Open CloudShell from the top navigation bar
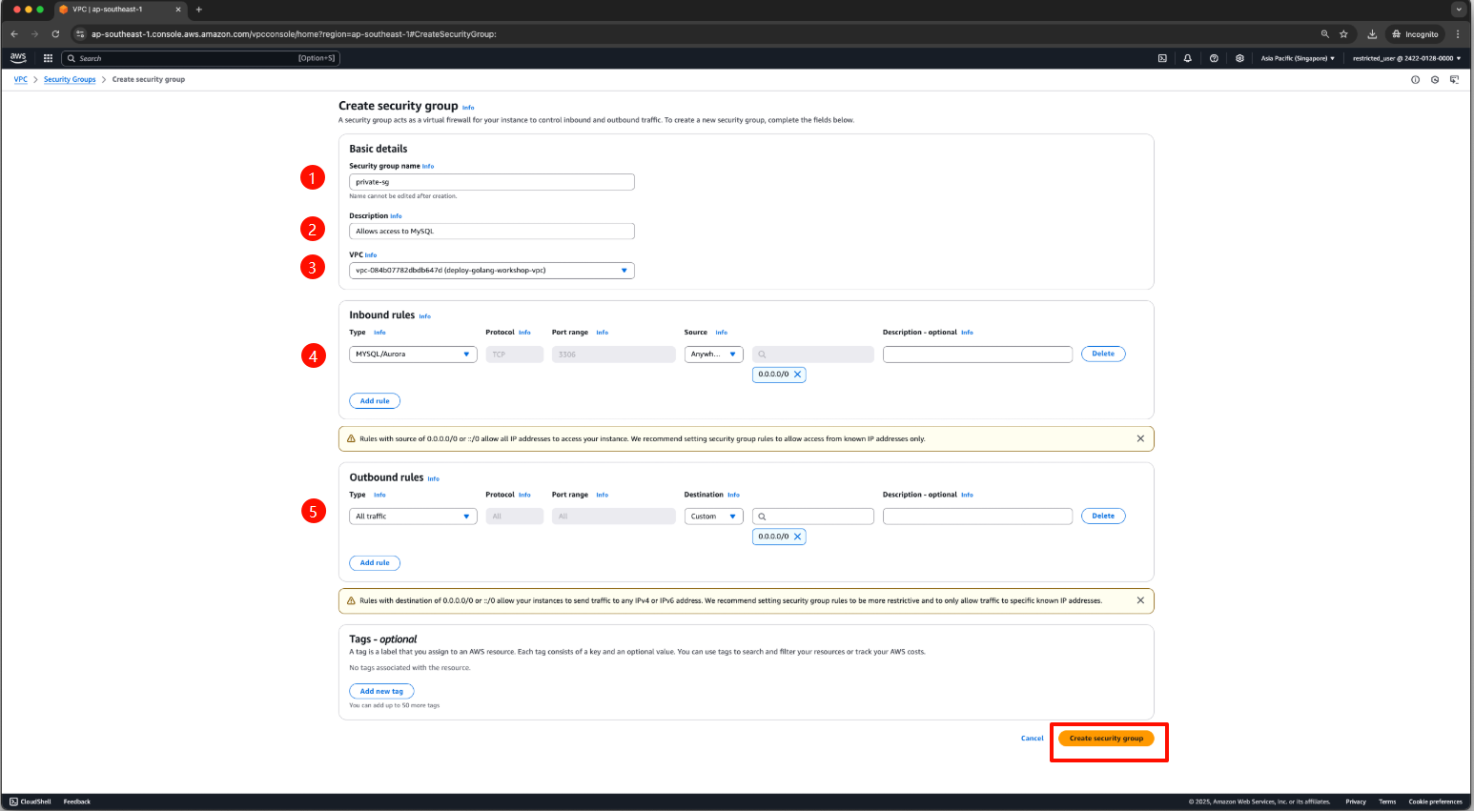Image resolution: width=1474 pixels, height=811 pixels. point(1162,58)
